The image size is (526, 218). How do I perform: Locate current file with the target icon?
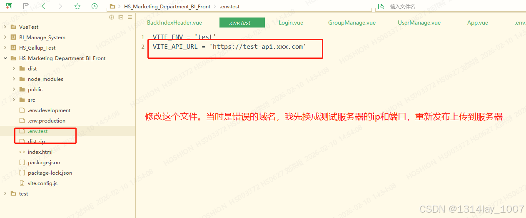point(112,17)
